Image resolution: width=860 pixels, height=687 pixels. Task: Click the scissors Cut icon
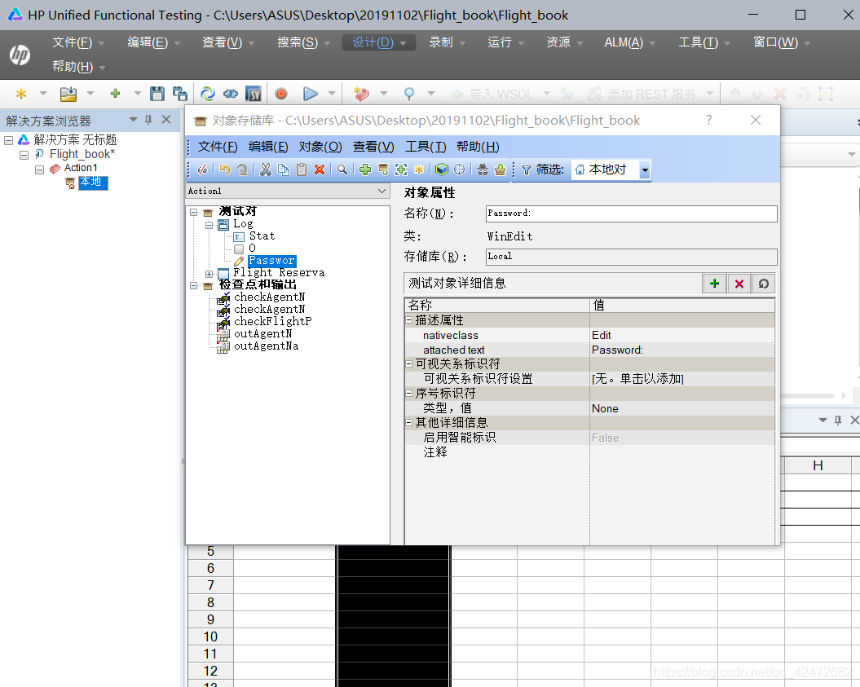pyautogui.click(x=266, y=170)
